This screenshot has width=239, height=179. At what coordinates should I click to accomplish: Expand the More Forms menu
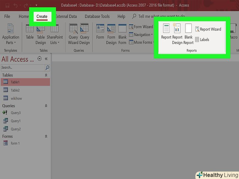pos(141,42)
